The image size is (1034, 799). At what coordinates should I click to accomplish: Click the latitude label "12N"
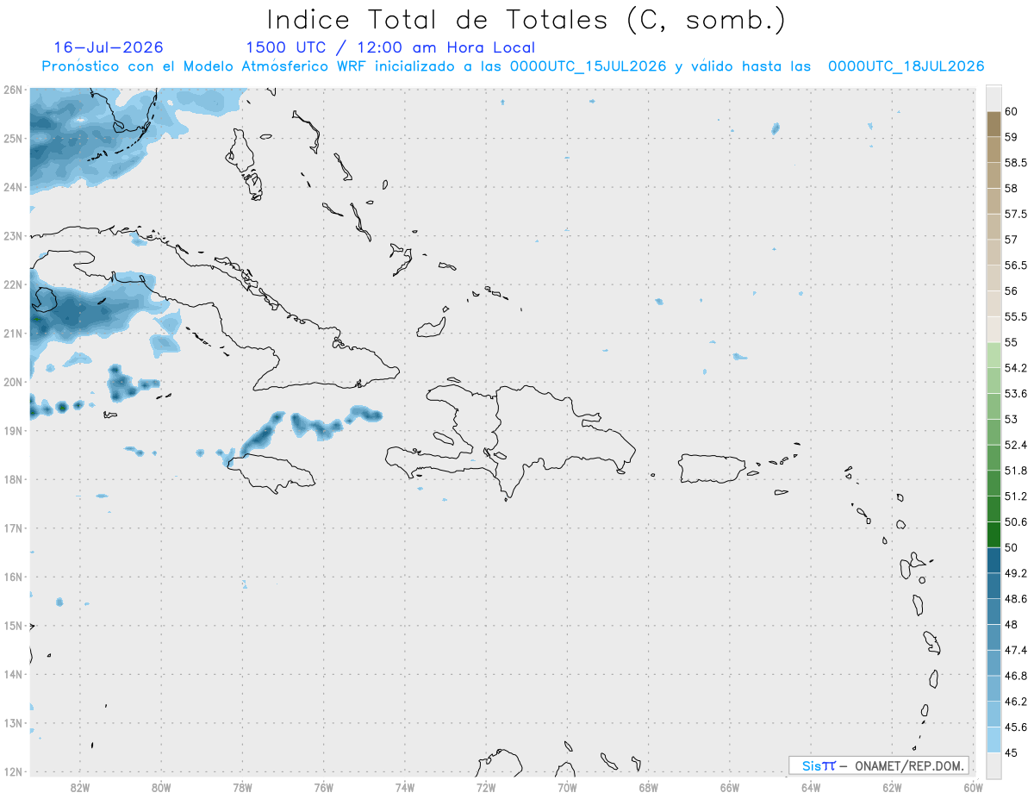[x=12, y=771]
